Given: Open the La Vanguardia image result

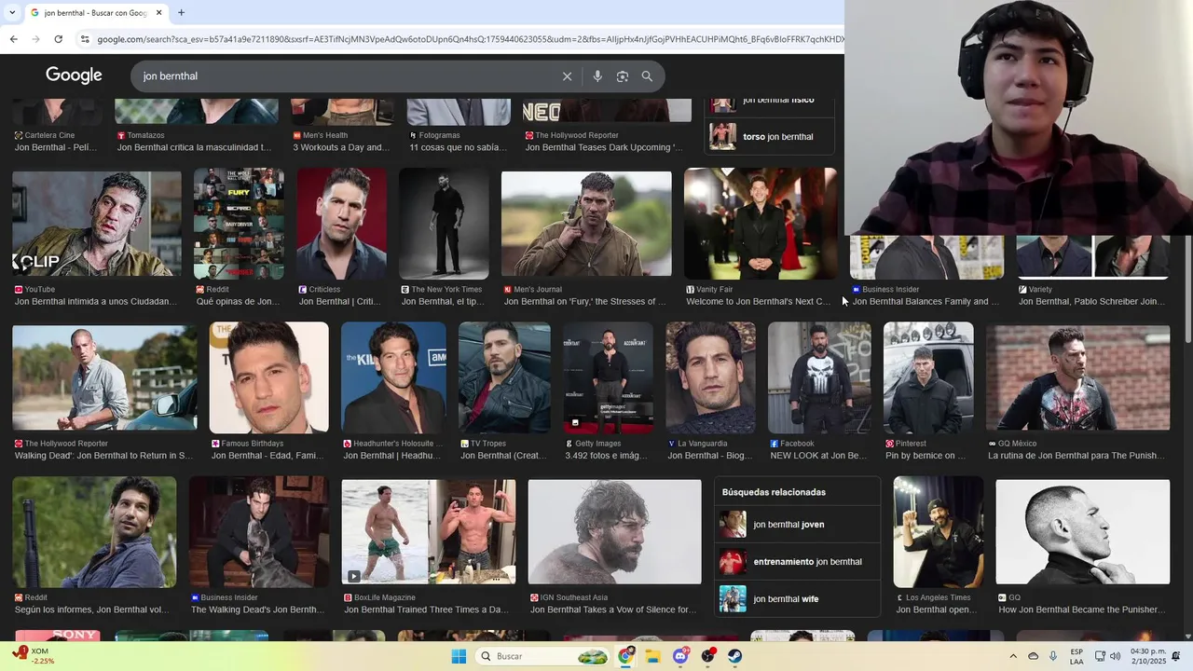Looking at the screenshot, I should (710, 377).
